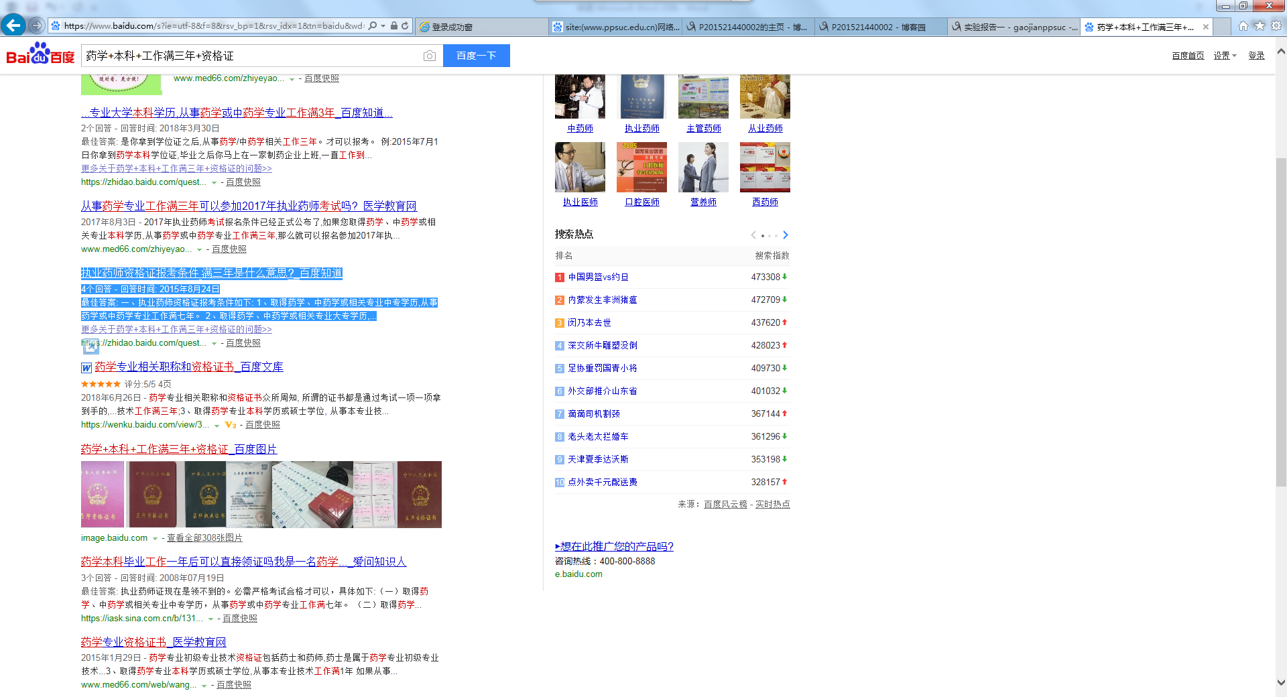
Task: Click the Baidu logo
Action: [x=41, y=54]
